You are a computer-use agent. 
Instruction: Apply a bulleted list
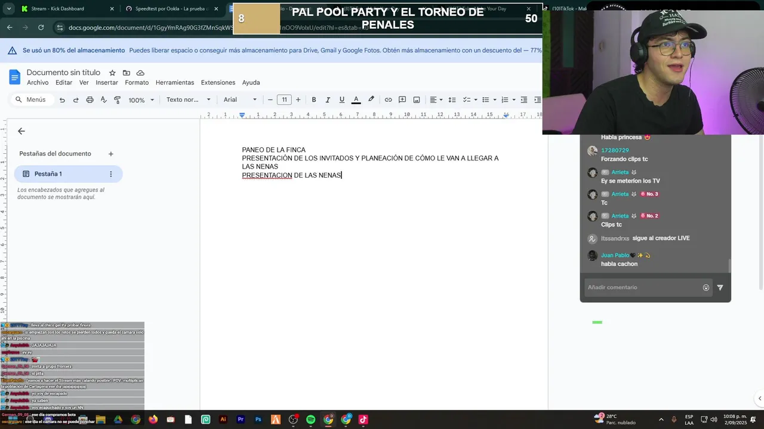(x=486, y=100)
